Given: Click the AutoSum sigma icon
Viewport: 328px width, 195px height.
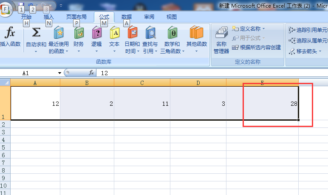Looking at the screenshot, I should tap(36, 33).
